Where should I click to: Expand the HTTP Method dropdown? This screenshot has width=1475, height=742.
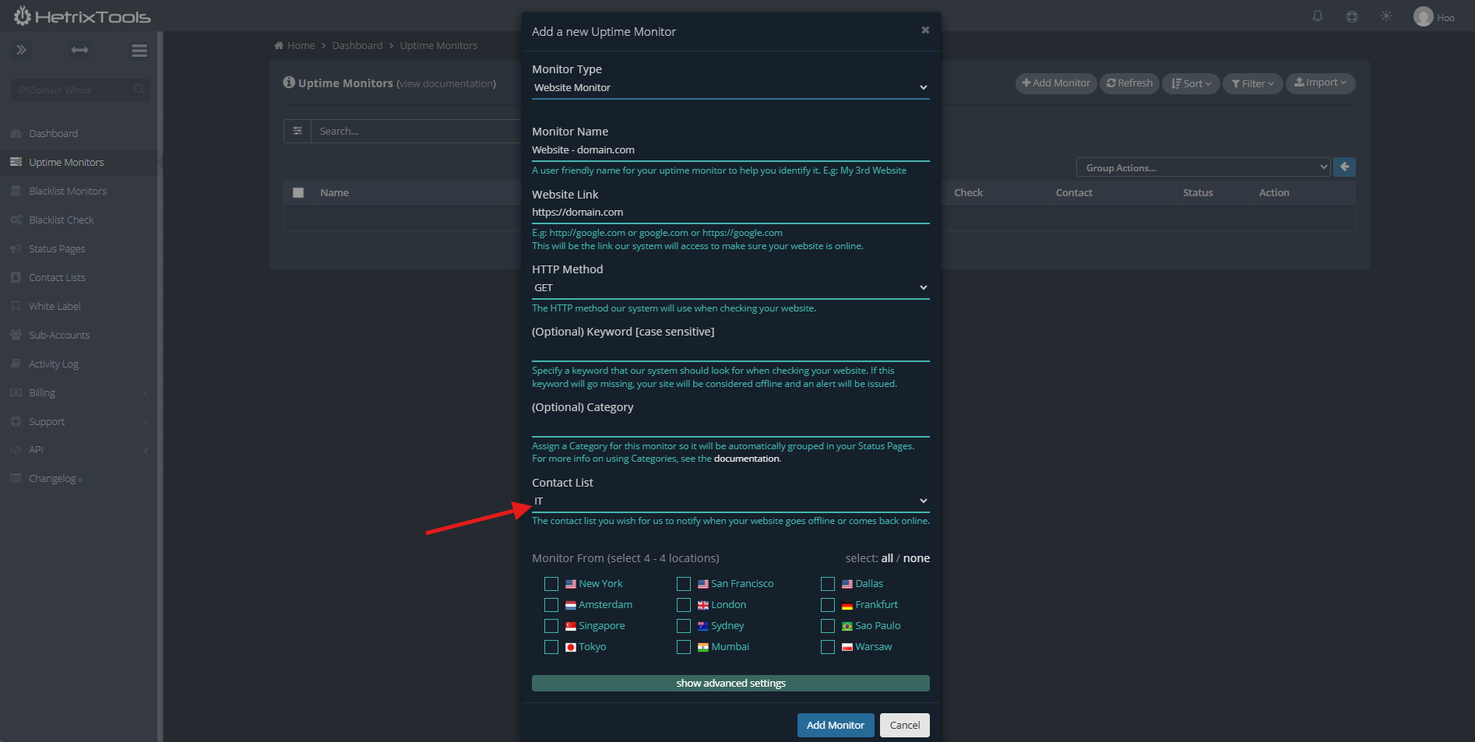click(730, 288)
